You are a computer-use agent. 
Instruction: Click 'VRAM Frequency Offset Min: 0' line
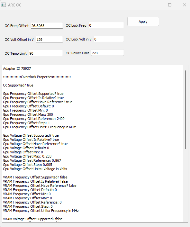point(27,194)
